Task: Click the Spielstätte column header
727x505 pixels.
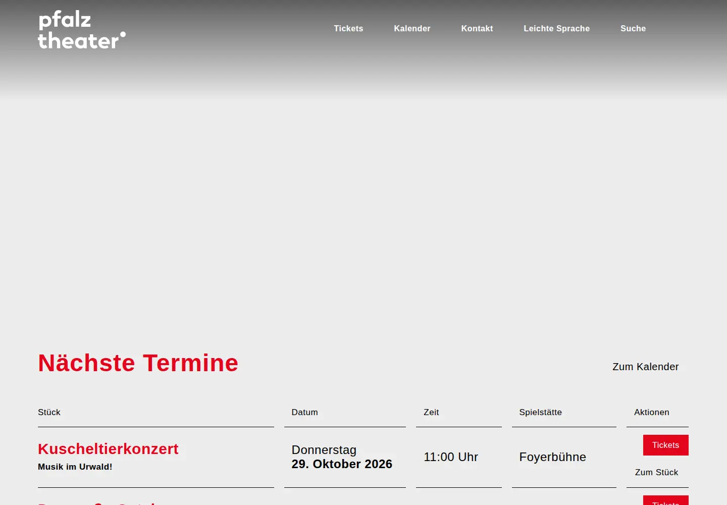Action: tap(540, 412)
